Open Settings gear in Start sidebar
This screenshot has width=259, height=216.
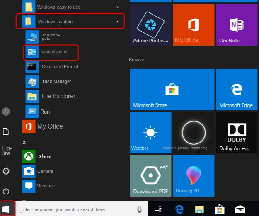[x=6, y=171]
